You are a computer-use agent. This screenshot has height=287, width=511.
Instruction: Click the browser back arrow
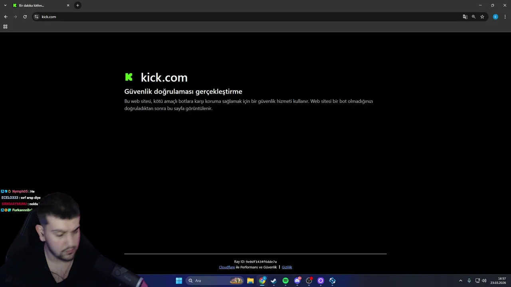point(6,17)
